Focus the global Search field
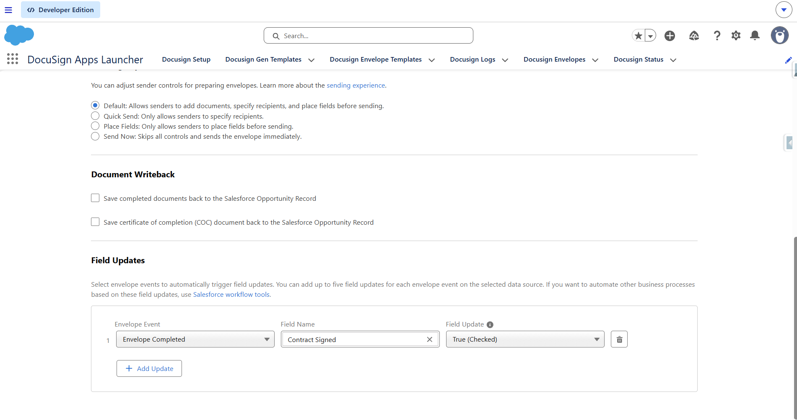797x420 pixels. (x=369, y=36)
